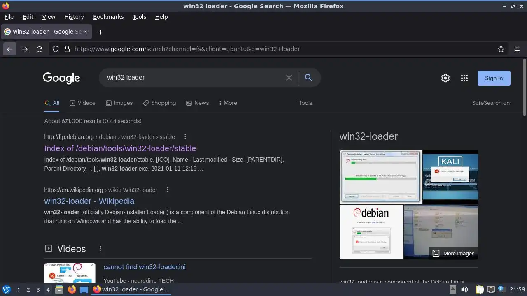
Task: Open the clipboard tray icon
Action: [x=480, y=289]
